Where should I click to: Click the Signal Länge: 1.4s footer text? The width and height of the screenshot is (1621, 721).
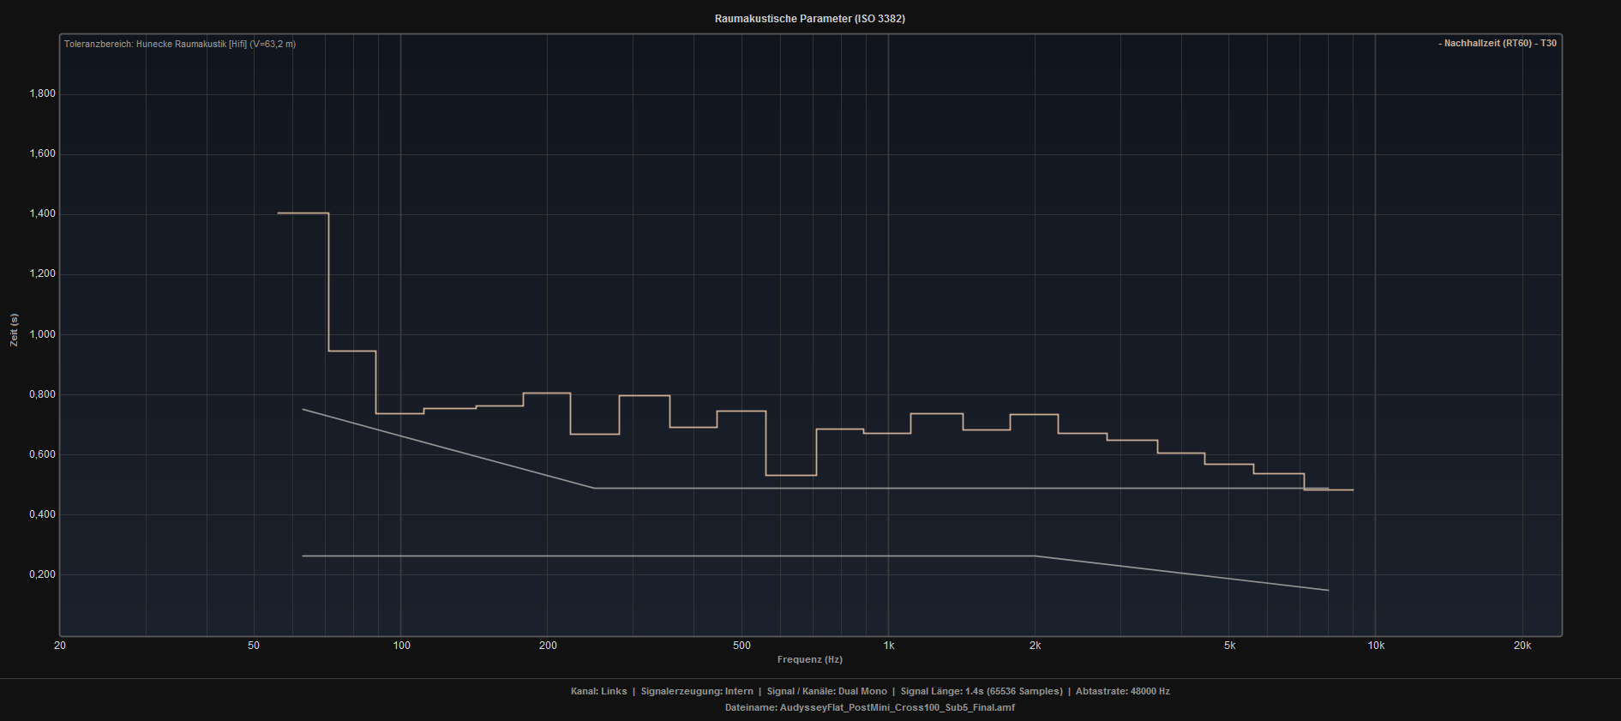click(981, 691)
